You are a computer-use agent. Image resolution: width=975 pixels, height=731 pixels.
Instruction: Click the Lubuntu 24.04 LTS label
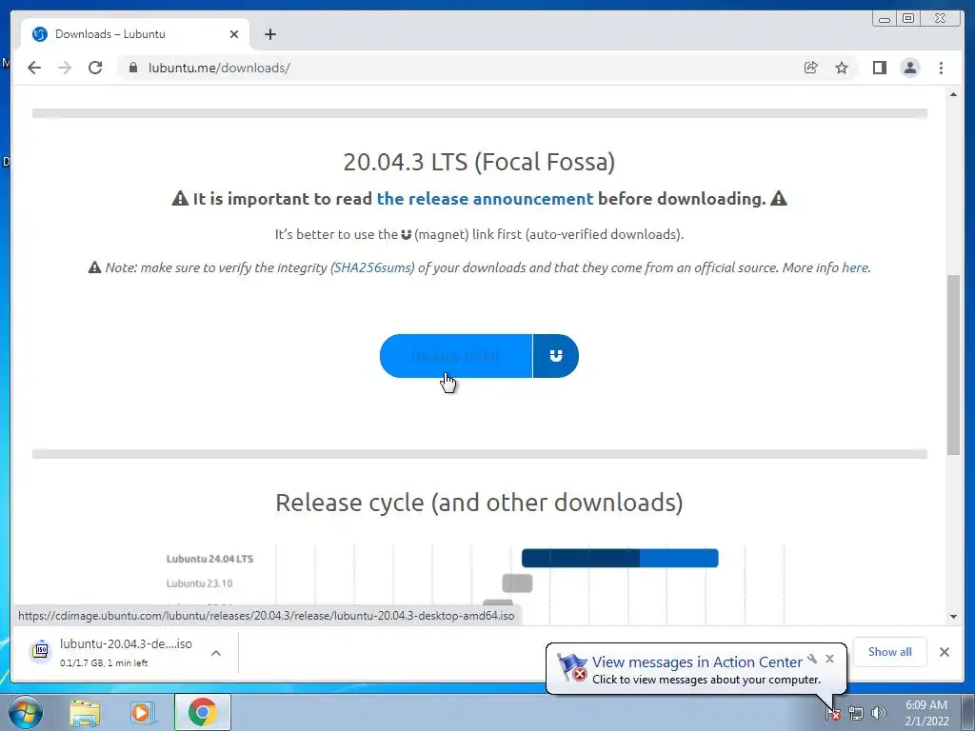(209, 559)
